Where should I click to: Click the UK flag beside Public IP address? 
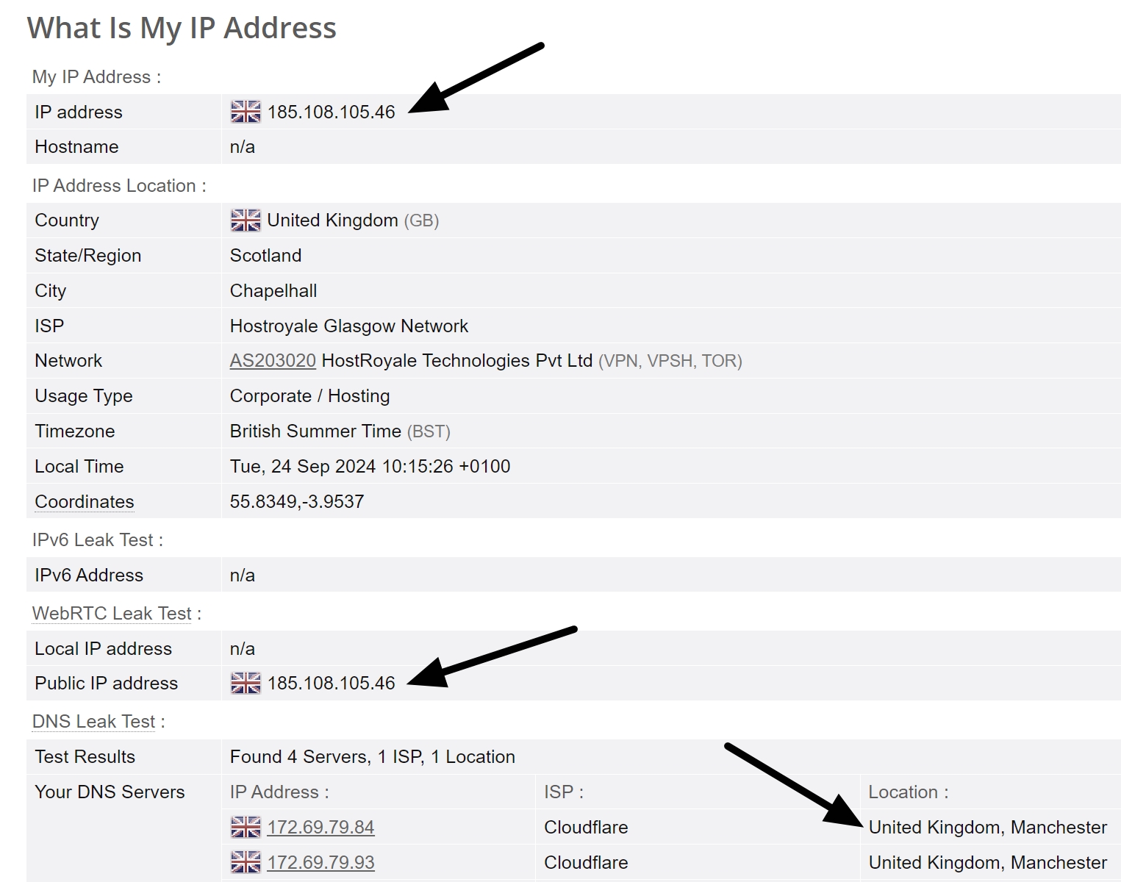coord(246,683)
